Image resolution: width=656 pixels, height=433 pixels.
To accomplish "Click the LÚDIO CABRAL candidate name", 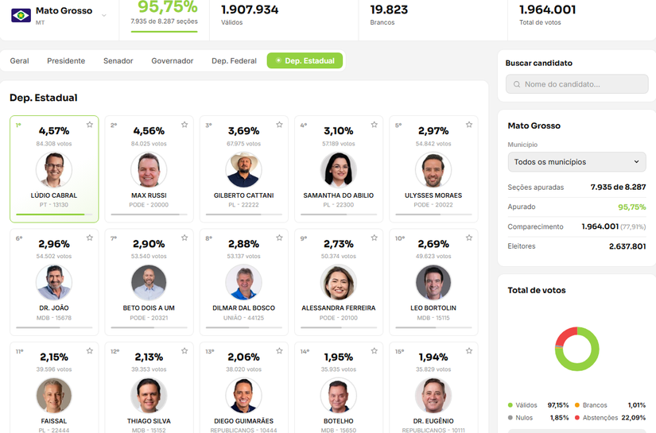I will click(x=54, y=195).
